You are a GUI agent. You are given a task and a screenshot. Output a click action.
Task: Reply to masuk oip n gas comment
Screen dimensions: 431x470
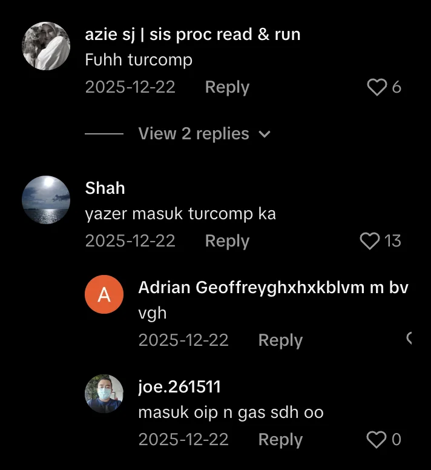[280, 440]
